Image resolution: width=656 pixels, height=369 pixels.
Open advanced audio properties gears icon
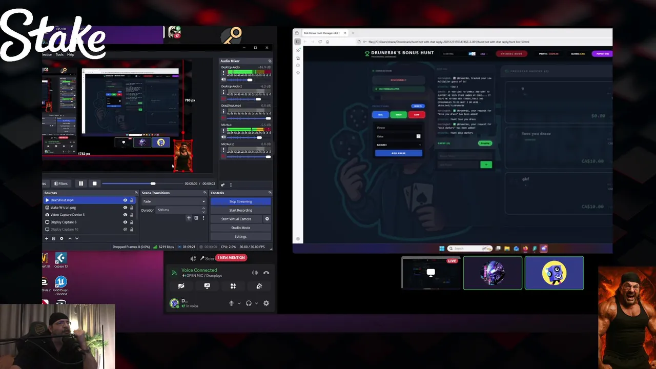coord(223,184)
